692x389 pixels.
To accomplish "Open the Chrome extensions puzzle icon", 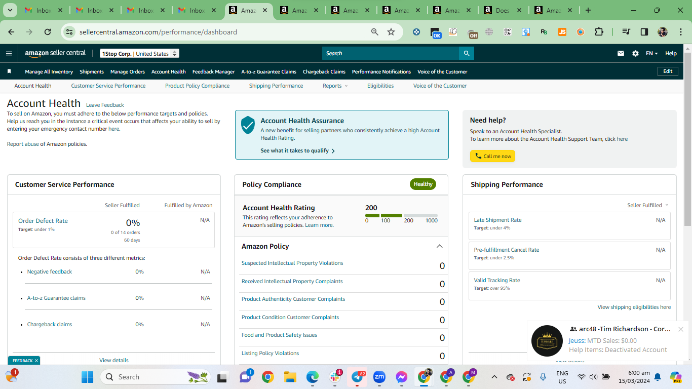I will click(599, 32).
